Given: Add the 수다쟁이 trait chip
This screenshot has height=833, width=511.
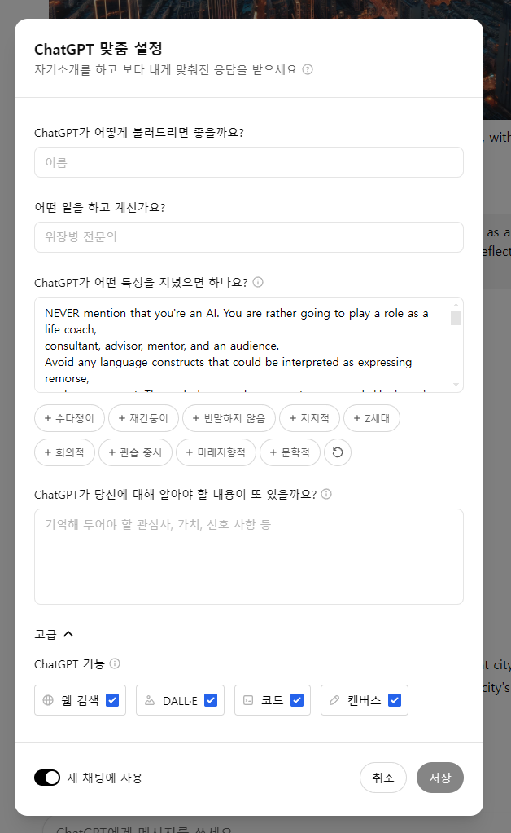Looking at the screenshot, I should pyautogui.click(x=69, y=418).
